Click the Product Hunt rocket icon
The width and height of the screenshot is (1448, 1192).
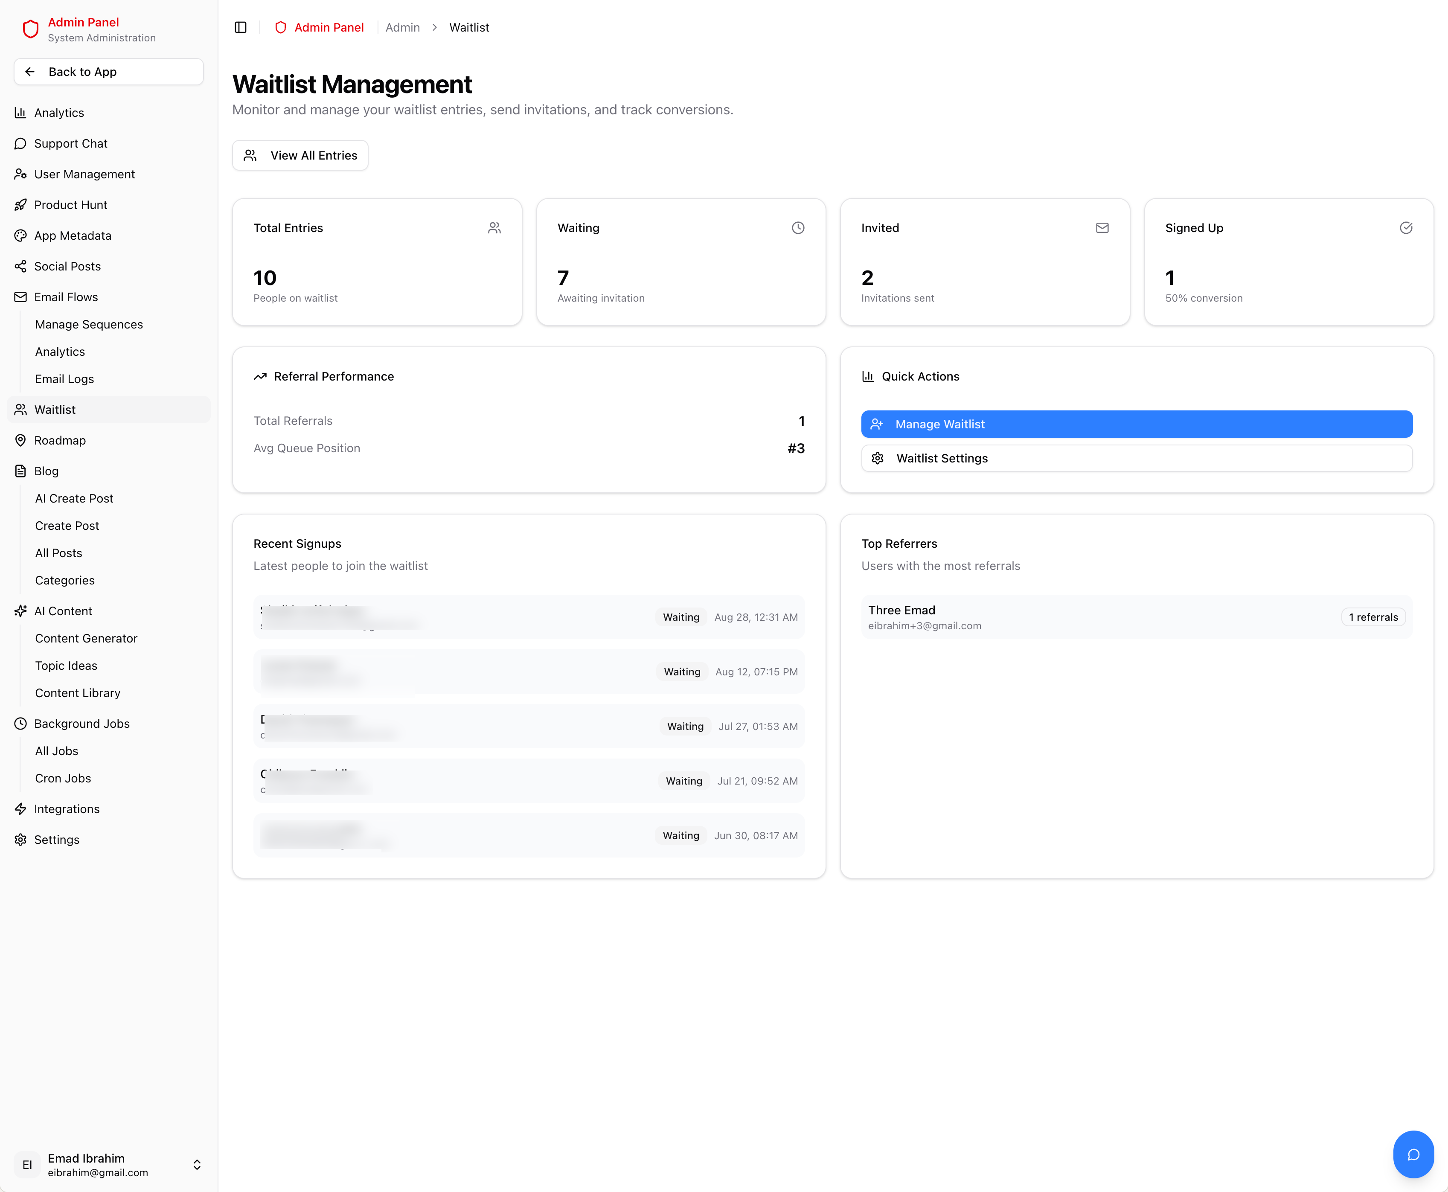click(x=20, y=205)
